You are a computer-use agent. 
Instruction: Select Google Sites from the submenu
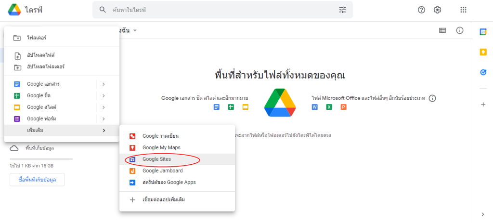(156, 159)
